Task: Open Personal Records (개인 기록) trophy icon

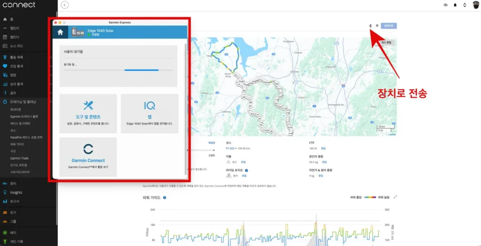Action: click(x=5, y=241)
